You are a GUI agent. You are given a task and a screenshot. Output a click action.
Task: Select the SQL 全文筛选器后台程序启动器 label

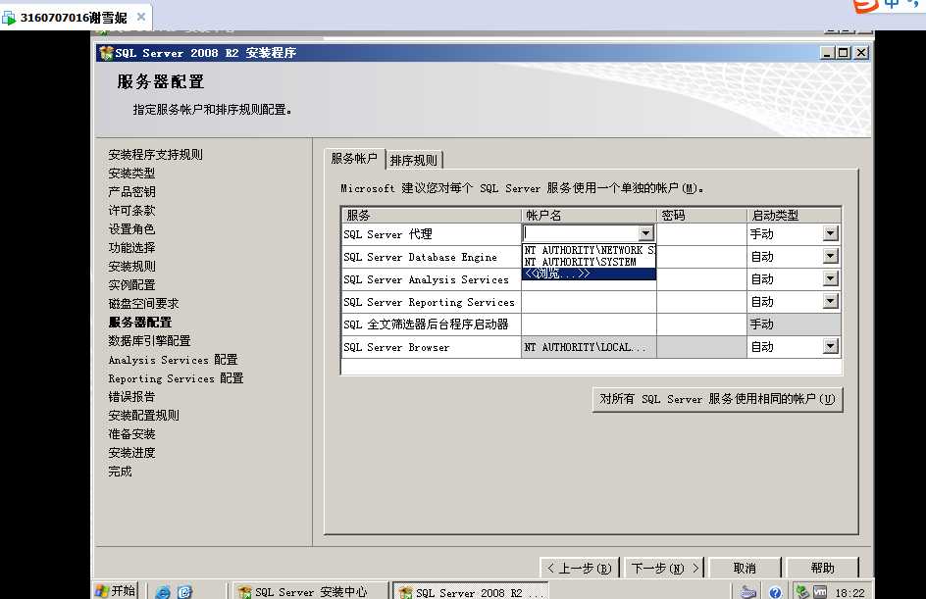(x=427, y=324)
